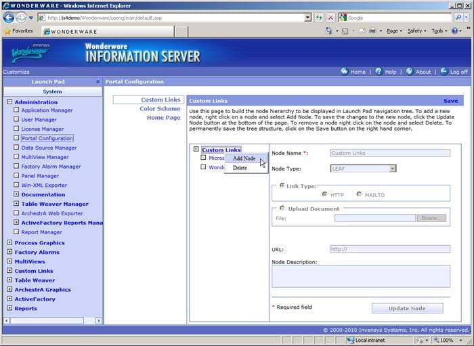Select the Upload Document radio button
The image size is (474, 346).
click(x=282, y=208)
